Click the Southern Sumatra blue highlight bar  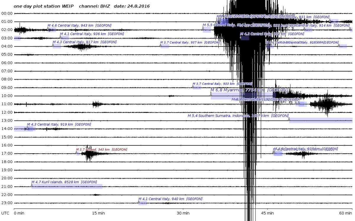click(x=320, y=120)
